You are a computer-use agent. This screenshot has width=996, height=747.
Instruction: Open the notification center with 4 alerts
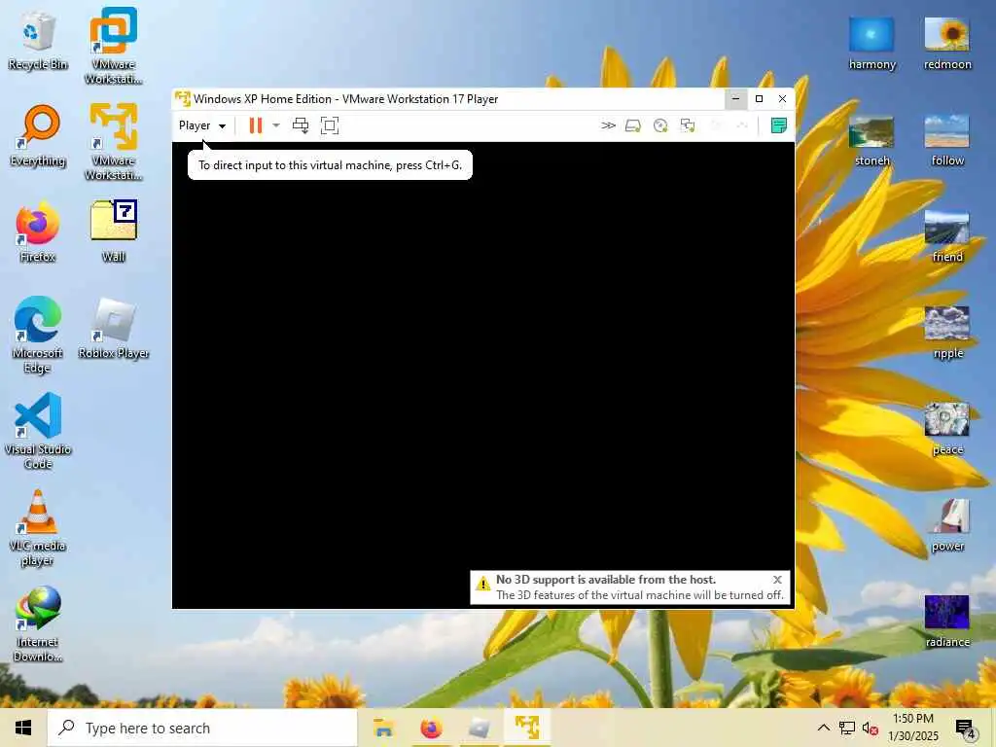(966, 729)
